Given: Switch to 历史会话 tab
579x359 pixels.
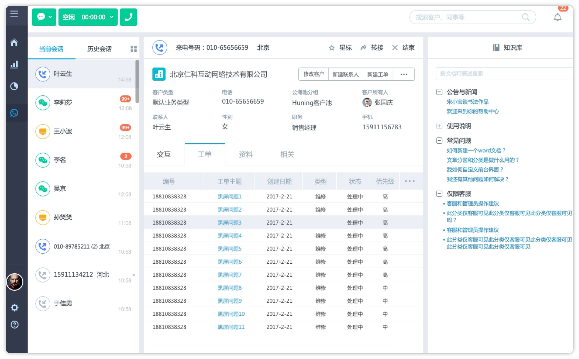Looking at the screenshot, I should (99, 49).
